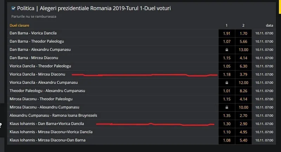The image size is (281, 152).
Task: Select odds 1.70 for Viorica Dancila over Barna
Action: 243,33
